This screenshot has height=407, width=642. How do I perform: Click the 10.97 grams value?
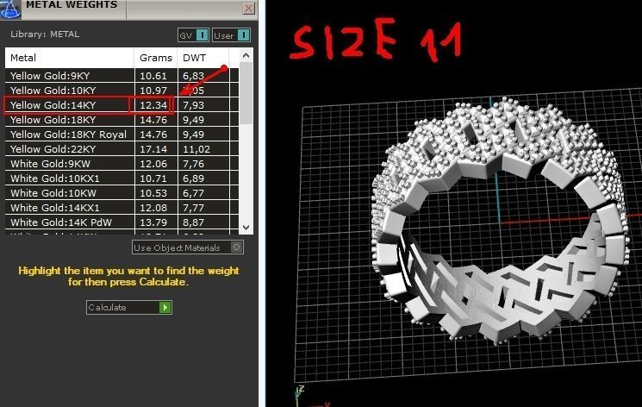tap(153, 91)
